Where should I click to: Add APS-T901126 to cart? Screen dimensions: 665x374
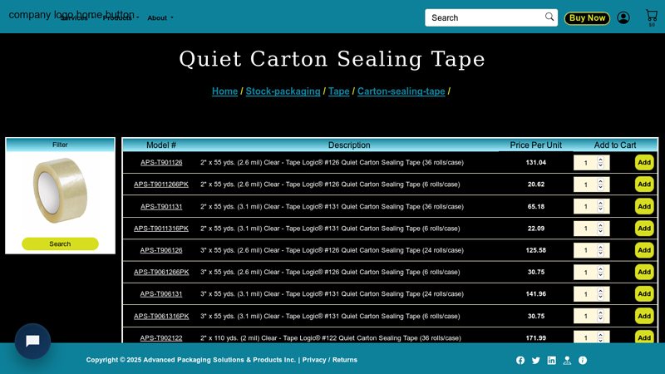click(x=644, y=162)
